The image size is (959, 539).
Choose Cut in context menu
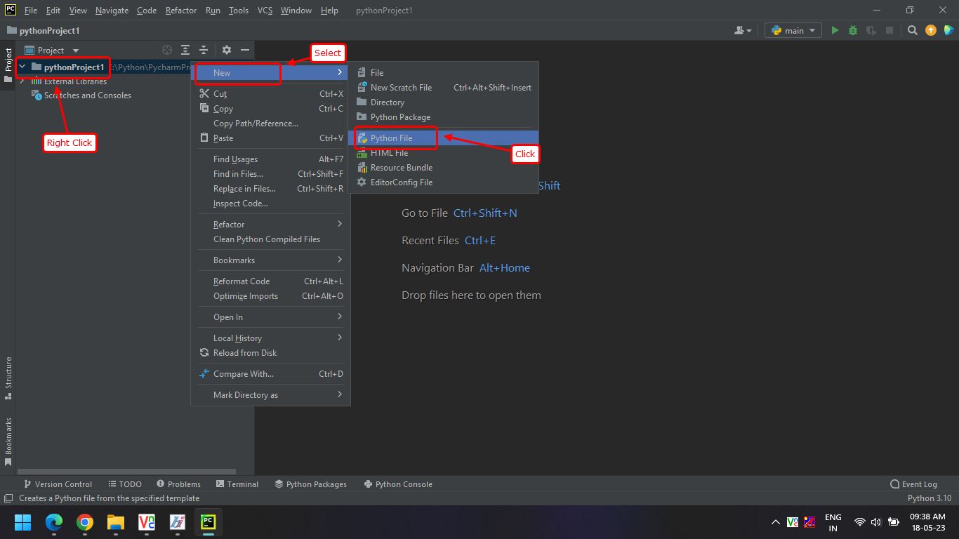270,94
